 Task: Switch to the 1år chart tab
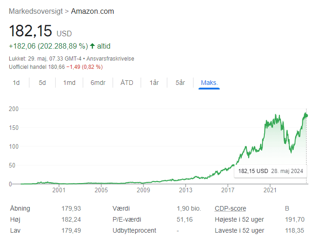click(154, 83)
